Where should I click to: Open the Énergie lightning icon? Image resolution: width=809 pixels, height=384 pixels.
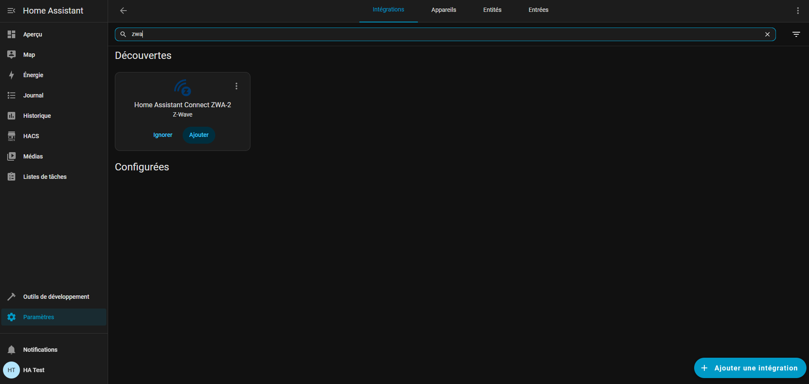point(11,75)
